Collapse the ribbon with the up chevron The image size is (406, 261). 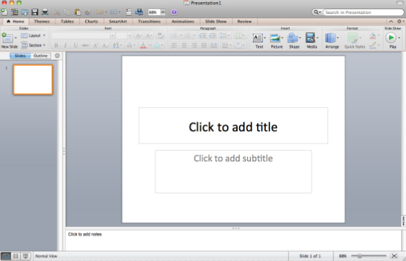point(391,21)
